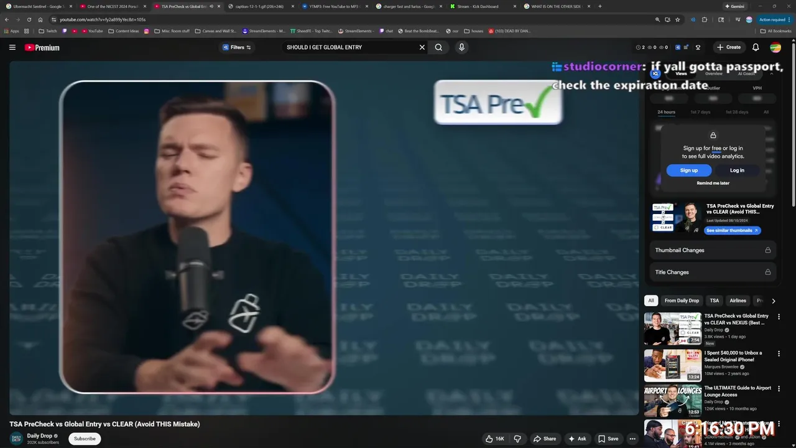Open the Instagram bookmark icon

(x=147, y=30)
